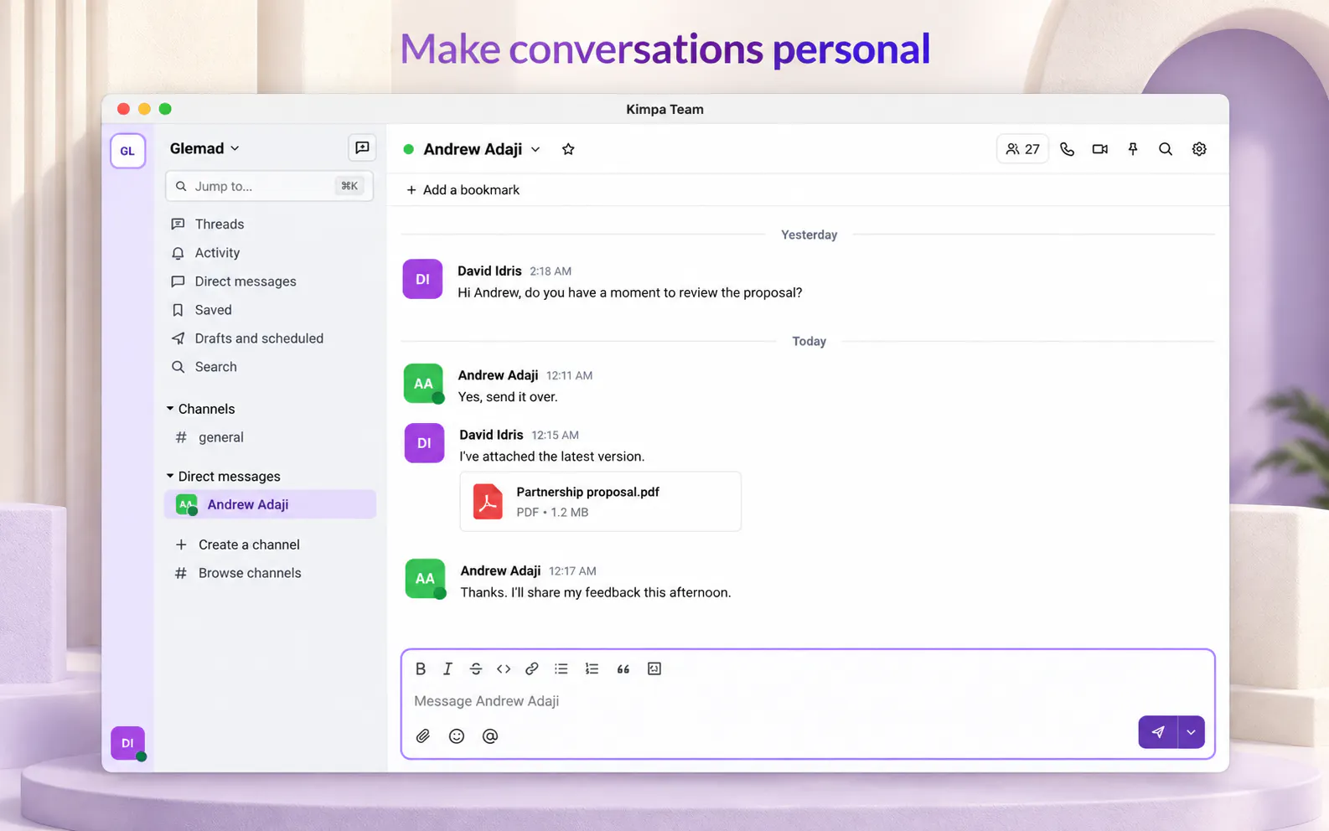Screen dimensions: 1329x831
Task: Open Saved items
Action: coord(213,310)
